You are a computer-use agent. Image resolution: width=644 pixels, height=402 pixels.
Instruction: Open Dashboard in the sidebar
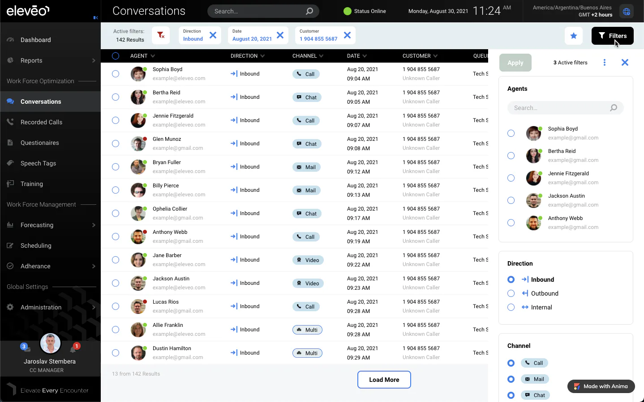50,40
